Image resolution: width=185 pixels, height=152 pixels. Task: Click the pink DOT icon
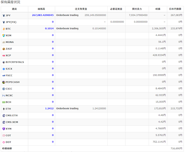pyautogui.click(x=4, y=142)
